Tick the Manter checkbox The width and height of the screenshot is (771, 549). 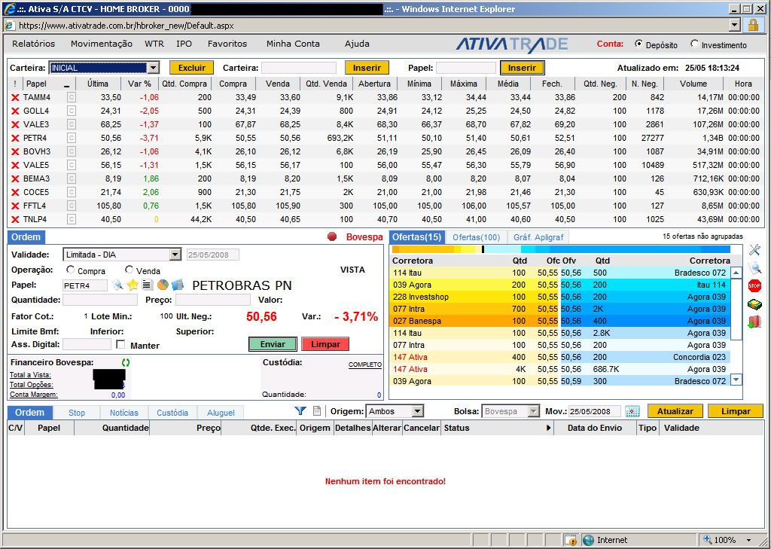[121, 344]
